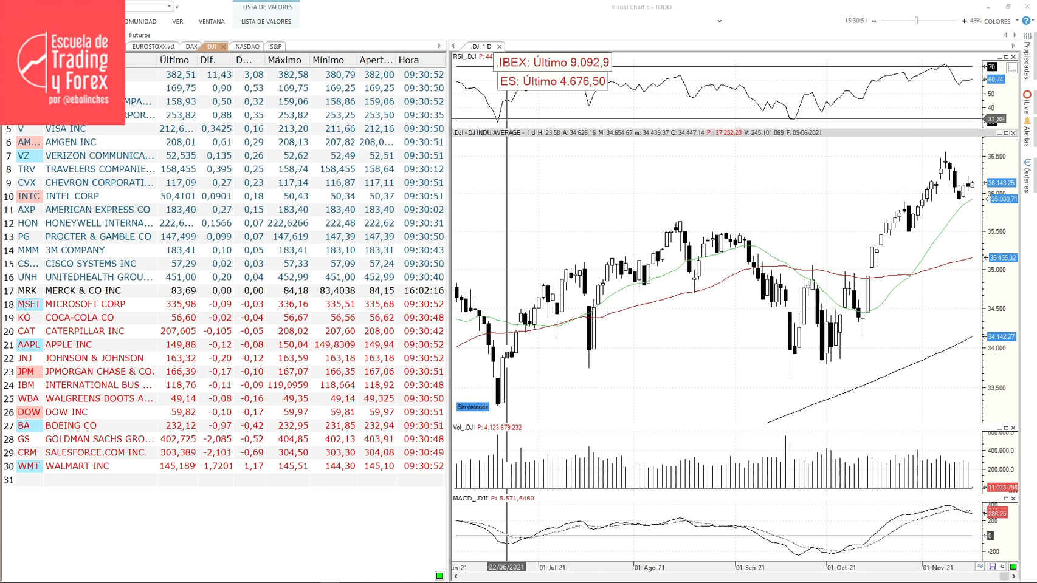Viewport: 1037px width, 583px height.
Task: Maximize the RSI_DJI indicator pane
Action: pyautogui.click(x=1006, y=57)
